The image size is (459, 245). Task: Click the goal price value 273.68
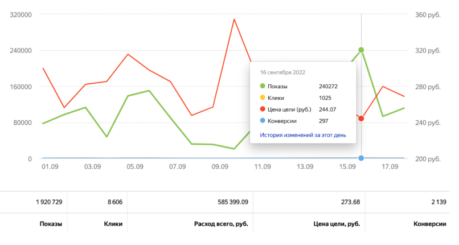[x=351, y=202]
